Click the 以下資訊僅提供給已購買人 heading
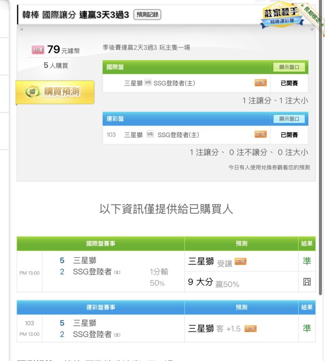Image resolution: width=325 pixels, height=361 pixels. click(x=166, y=209)
